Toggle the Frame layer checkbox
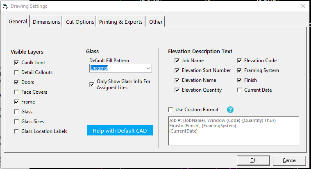311x169 pixels. (16, 102)
